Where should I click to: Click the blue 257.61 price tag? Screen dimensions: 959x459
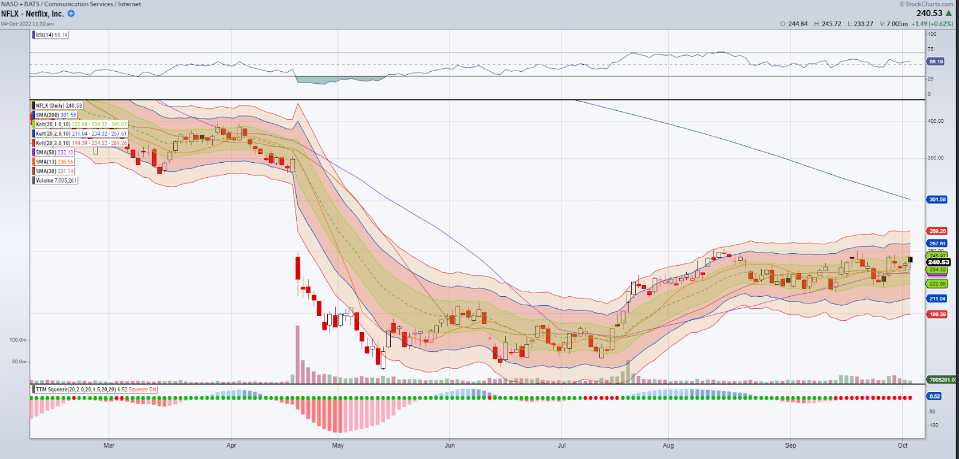coord(937,244)
